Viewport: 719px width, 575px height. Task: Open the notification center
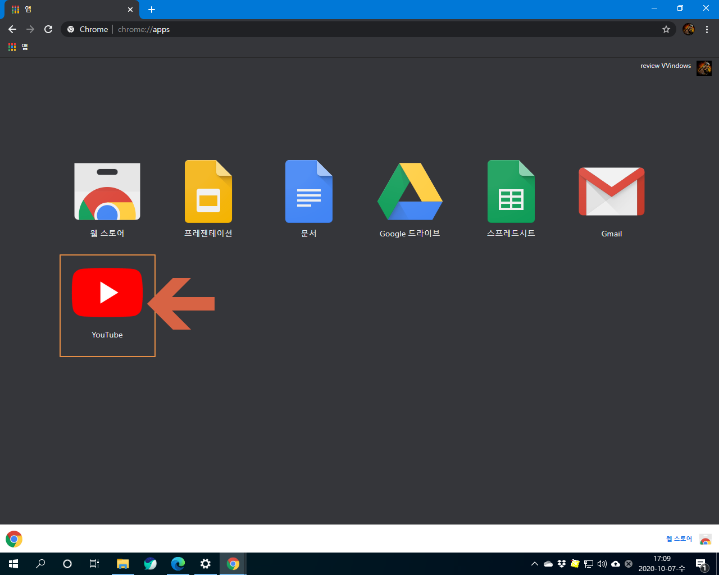click(702, 564)
